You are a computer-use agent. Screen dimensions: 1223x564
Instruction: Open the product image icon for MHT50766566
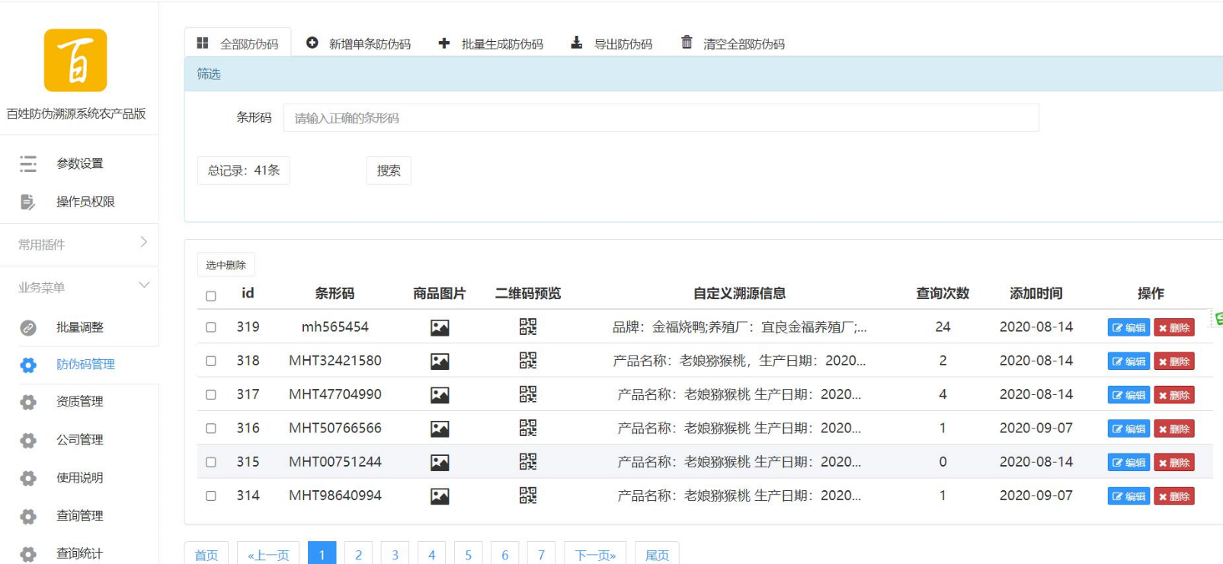pyautogui.click(x=440, y=429)
